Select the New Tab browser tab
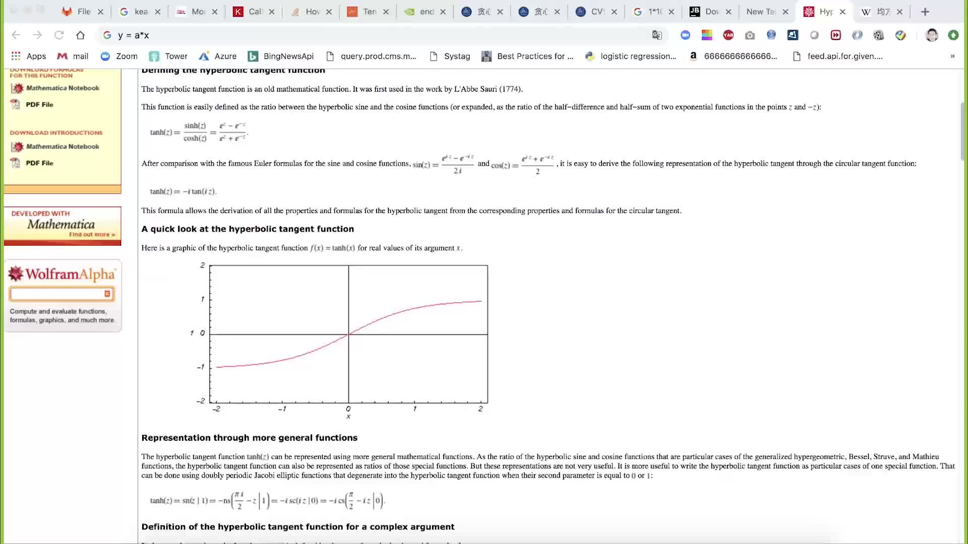 pos(760,11)
